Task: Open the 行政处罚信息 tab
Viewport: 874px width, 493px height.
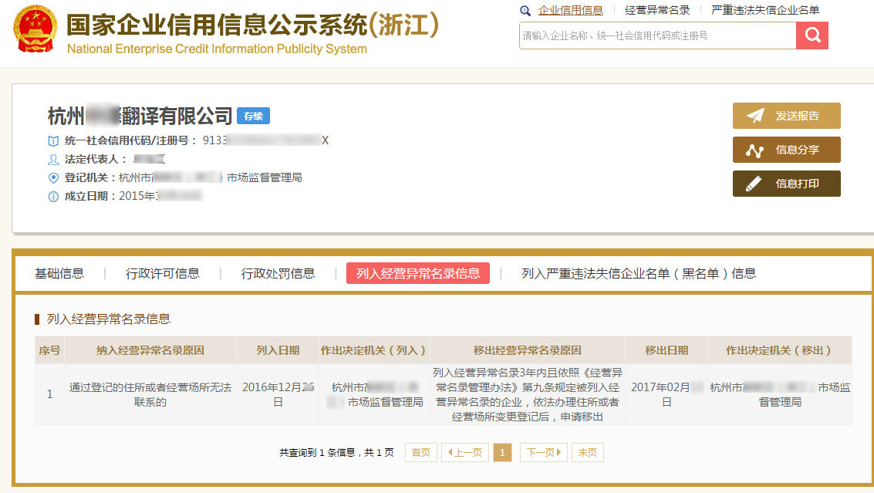Action: (x=278, y=273)
